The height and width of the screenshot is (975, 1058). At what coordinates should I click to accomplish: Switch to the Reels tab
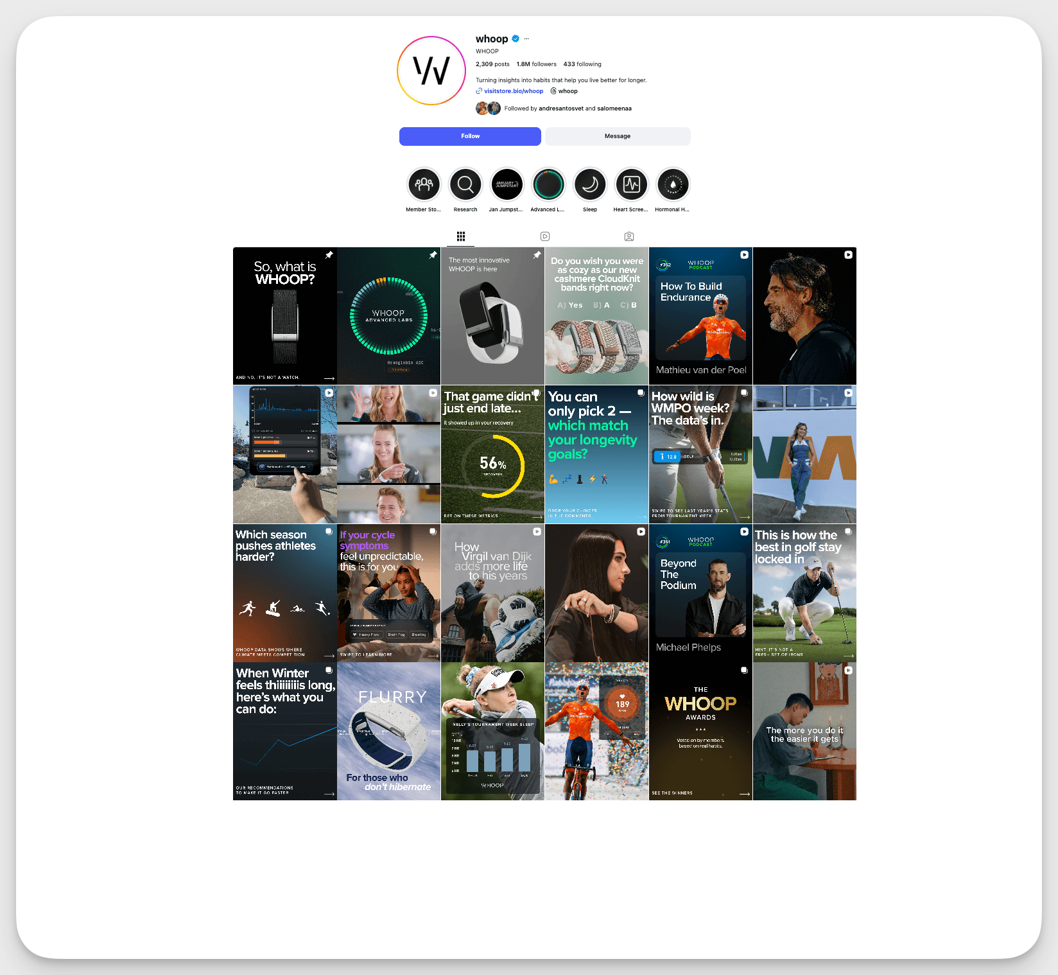(545, 236)
